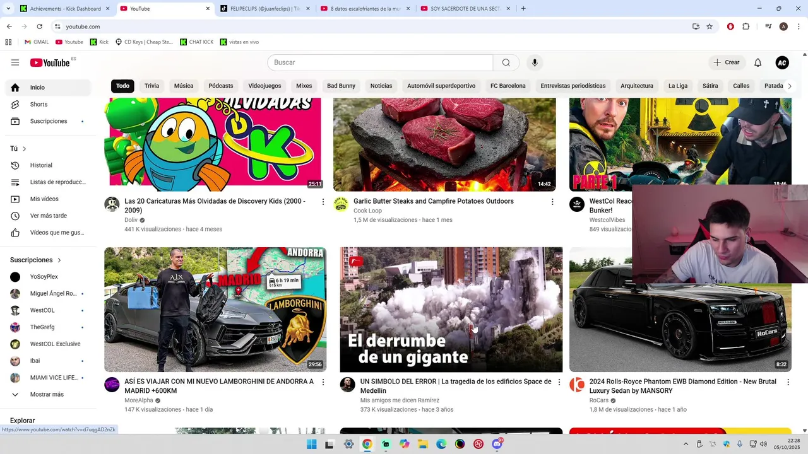Open the TheGrefg subscription channel

(48, 327)
